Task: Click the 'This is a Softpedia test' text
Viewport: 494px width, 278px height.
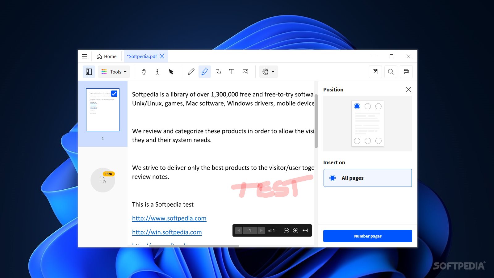Action: pyautogui.click(x=163, y=204)
